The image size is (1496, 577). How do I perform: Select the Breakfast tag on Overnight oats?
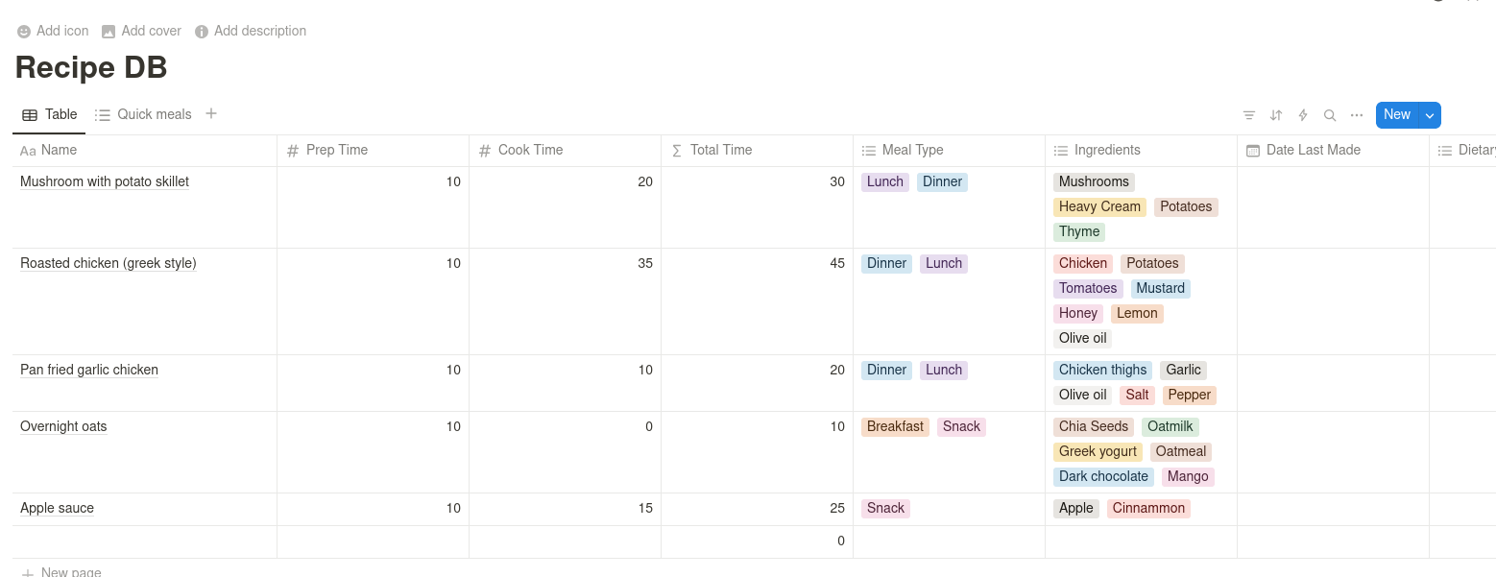895,426
